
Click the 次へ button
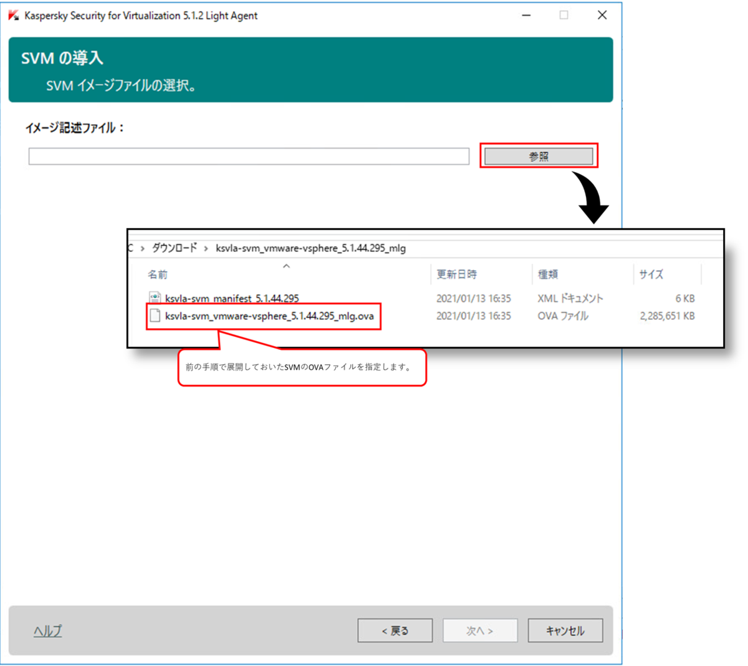pyautogui.click(x=480, y=630)
